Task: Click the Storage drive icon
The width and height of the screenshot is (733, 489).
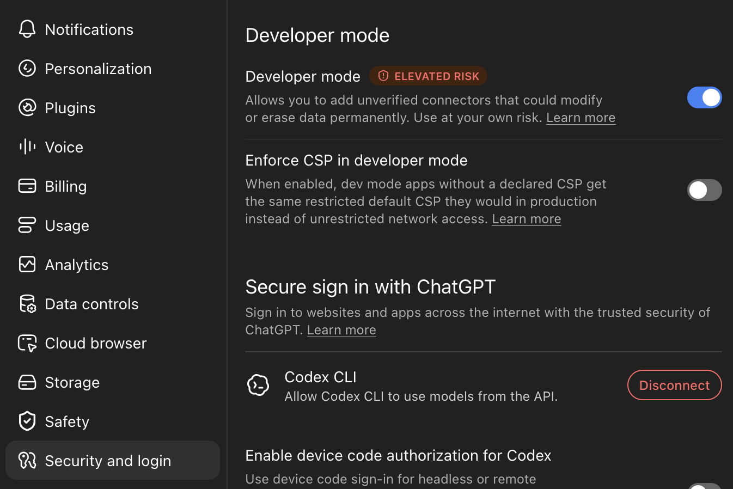Action: [27, 382]
